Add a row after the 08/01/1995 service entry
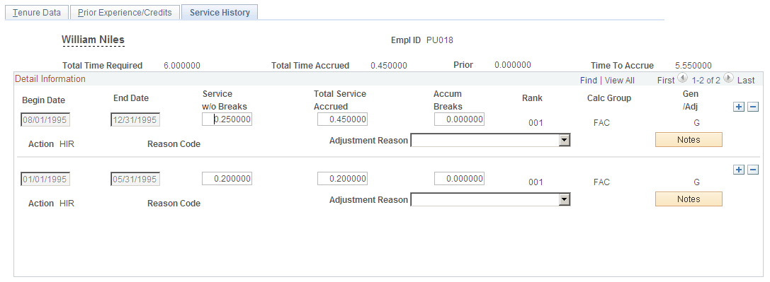This screenshot has height=282, width=770. coord(739,107)
